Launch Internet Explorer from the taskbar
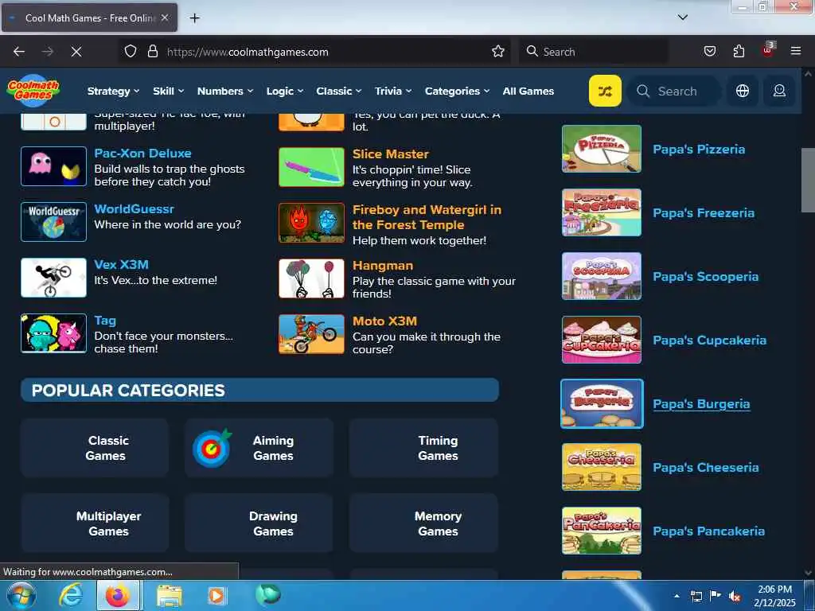The width and height of the screenshot is (815, 611). (x=70, y=595)
